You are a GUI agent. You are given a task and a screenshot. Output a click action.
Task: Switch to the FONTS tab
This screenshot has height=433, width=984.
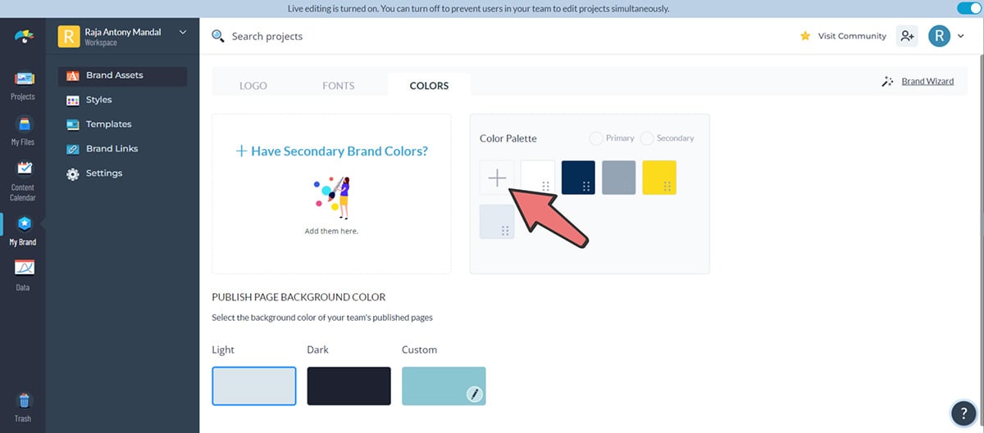point(338,86)
